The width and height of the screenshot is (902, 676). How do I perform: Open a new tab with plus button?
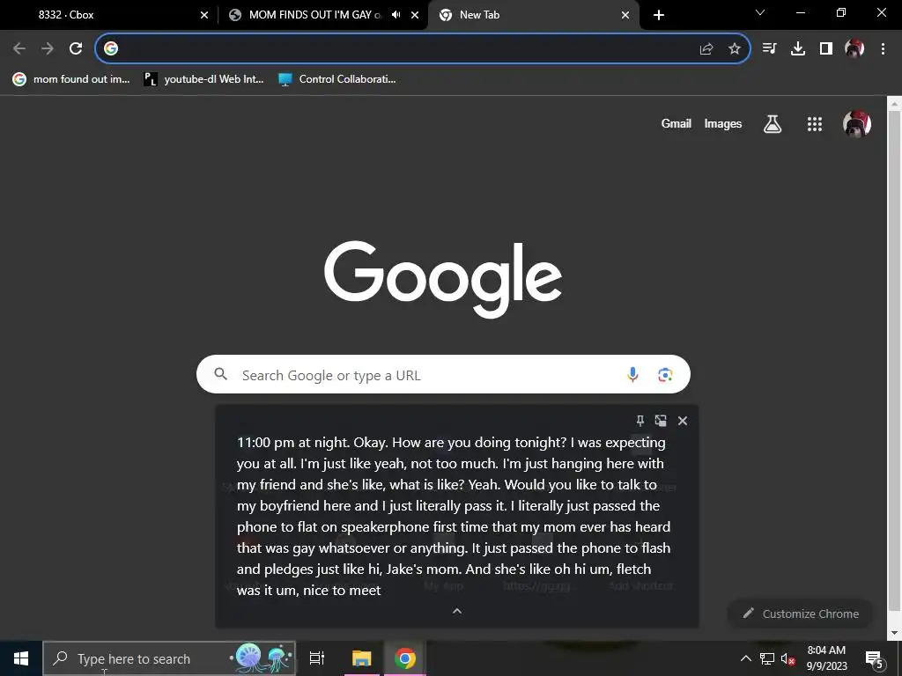(659, 16)
